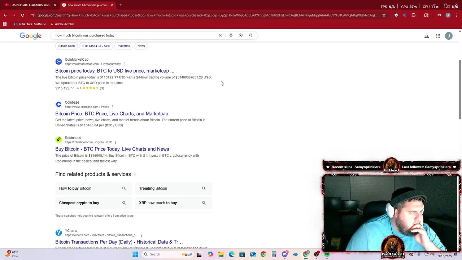Open the weather widget showing 62°F

(x=12, y=254)
